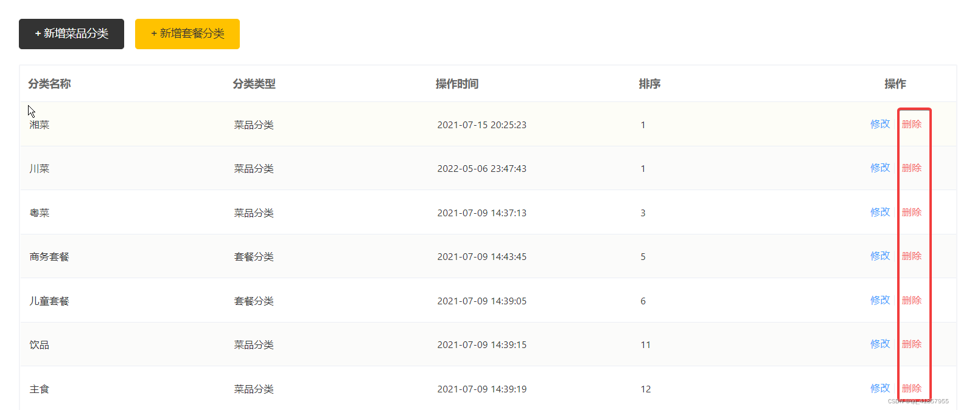Delete the 主食 category
Screen dimensions: 958x410
(x=911, y=388)
